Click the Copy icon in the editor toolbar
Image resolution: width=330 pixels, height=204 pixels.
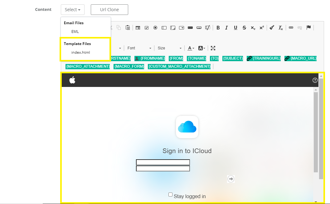pyautogui.click(x=119, y=28)
